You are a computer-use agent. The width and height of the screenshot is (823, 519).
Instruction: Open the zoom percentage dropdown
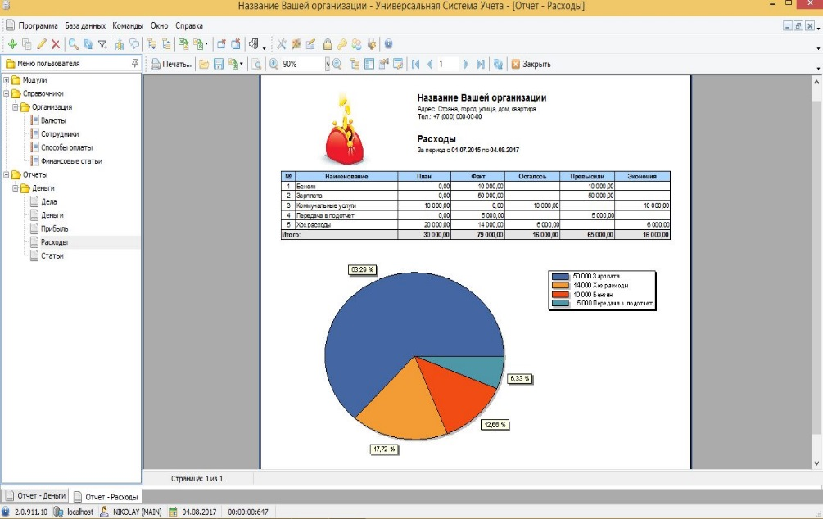(x=328, y=64)
